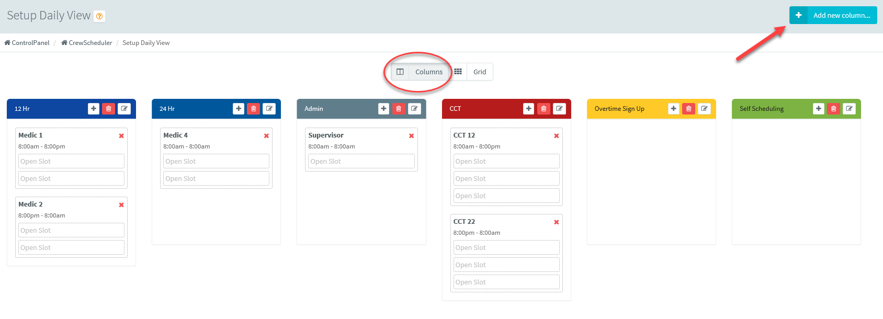Click Open Slot under Supervisor
883x319 pixels.
pyautogui.click(x=361, y=161)
